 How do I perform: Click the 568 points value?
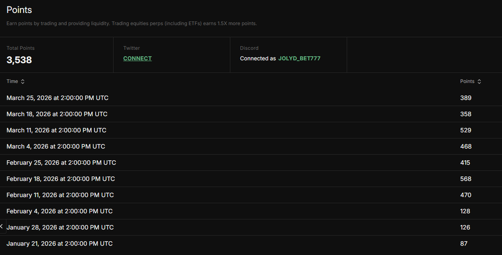pos(466,179)
